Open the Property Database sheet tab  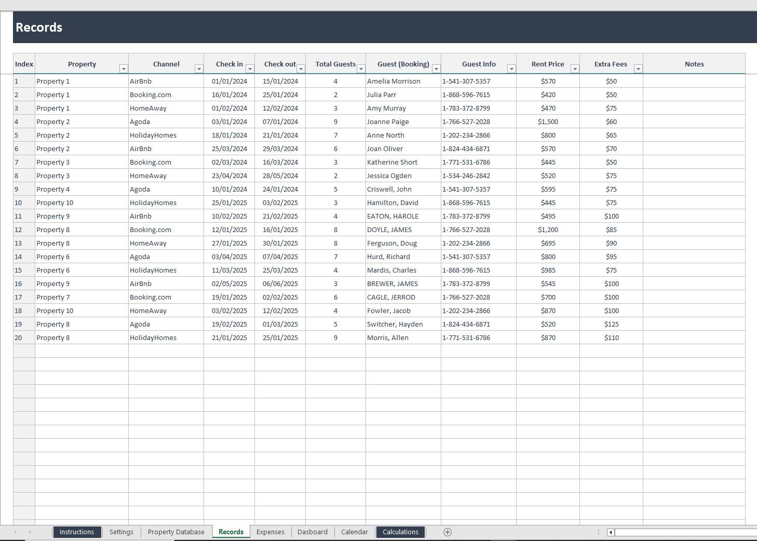coord(176,532)
